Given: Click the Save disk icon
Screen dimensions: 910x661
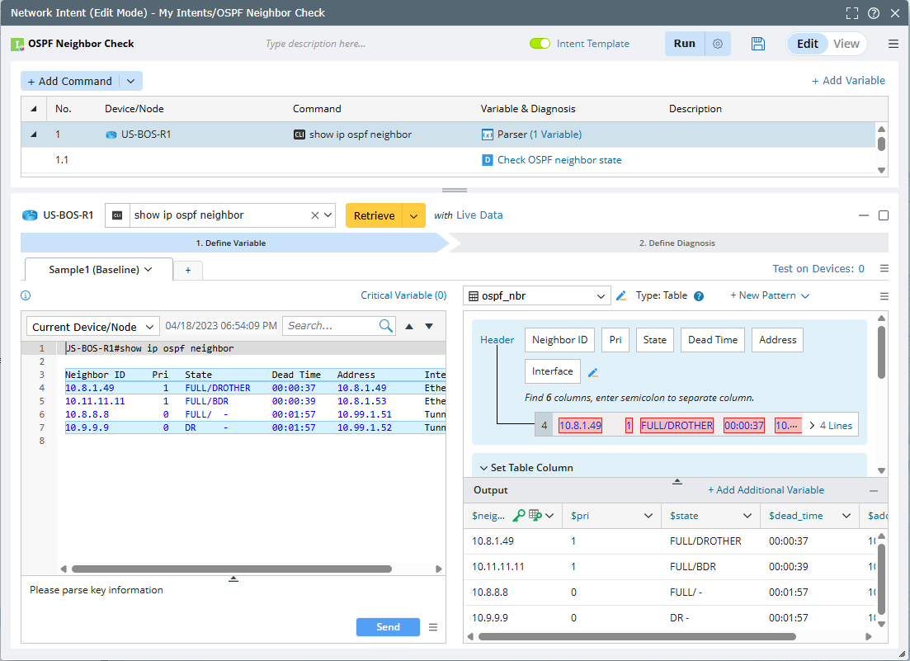Looking at the screenshot, I should coord(758,44).
